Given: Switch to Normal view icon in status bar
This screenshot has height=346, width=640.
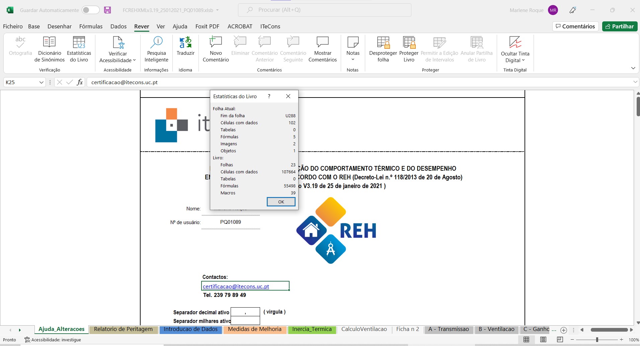Looking at the screenshot, I should click(x=527, y=340).
